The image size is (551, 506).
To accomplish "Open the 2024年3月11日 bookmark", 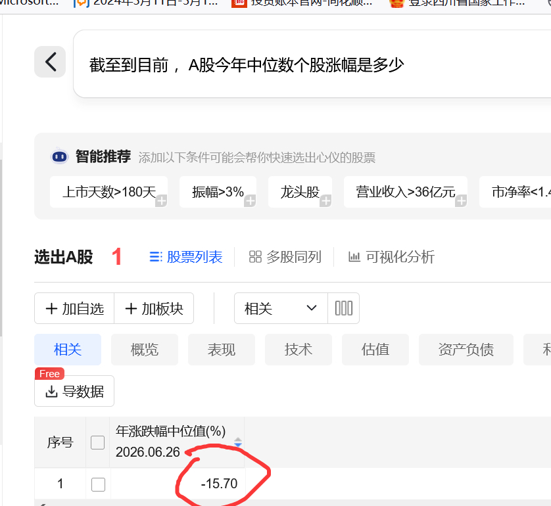I will coord(146,3).
